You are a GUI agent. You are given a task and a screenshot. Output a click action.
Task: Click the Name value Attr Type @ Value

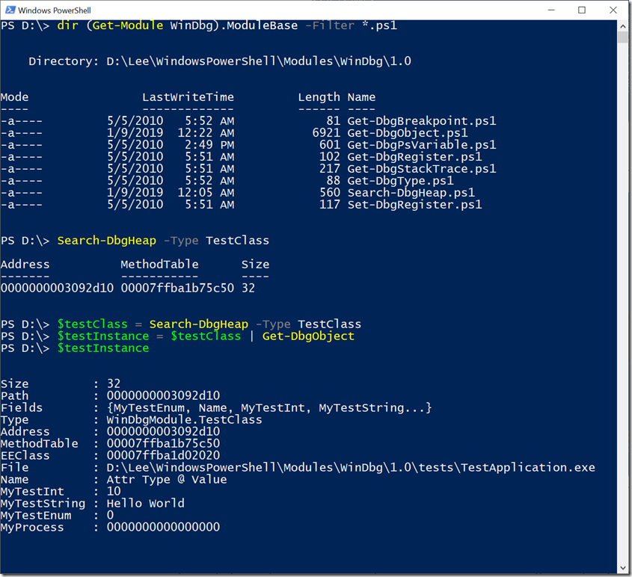(x=167, y=480)
